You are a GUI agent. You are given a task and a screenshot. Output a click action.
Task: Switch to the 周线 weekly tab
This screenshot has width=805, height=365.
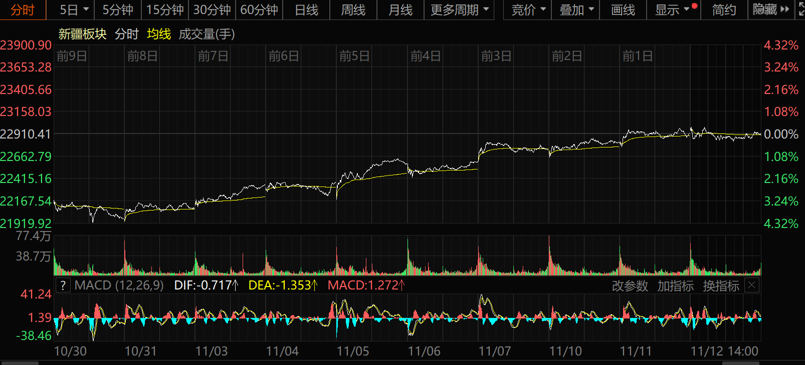pos(353,9)
